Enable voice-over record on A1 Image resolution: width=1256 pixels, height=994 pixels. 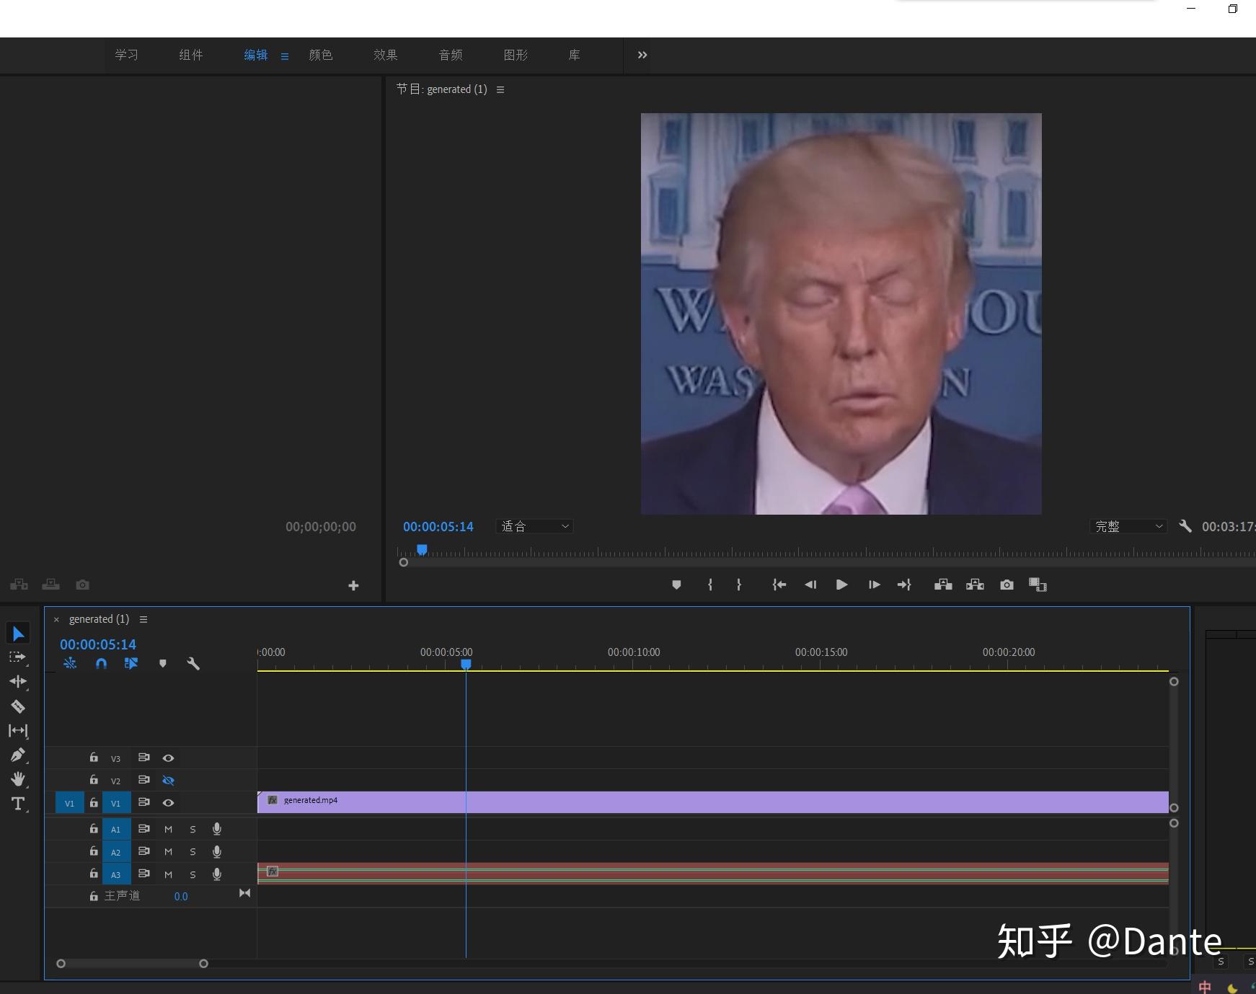coord(217,830)
